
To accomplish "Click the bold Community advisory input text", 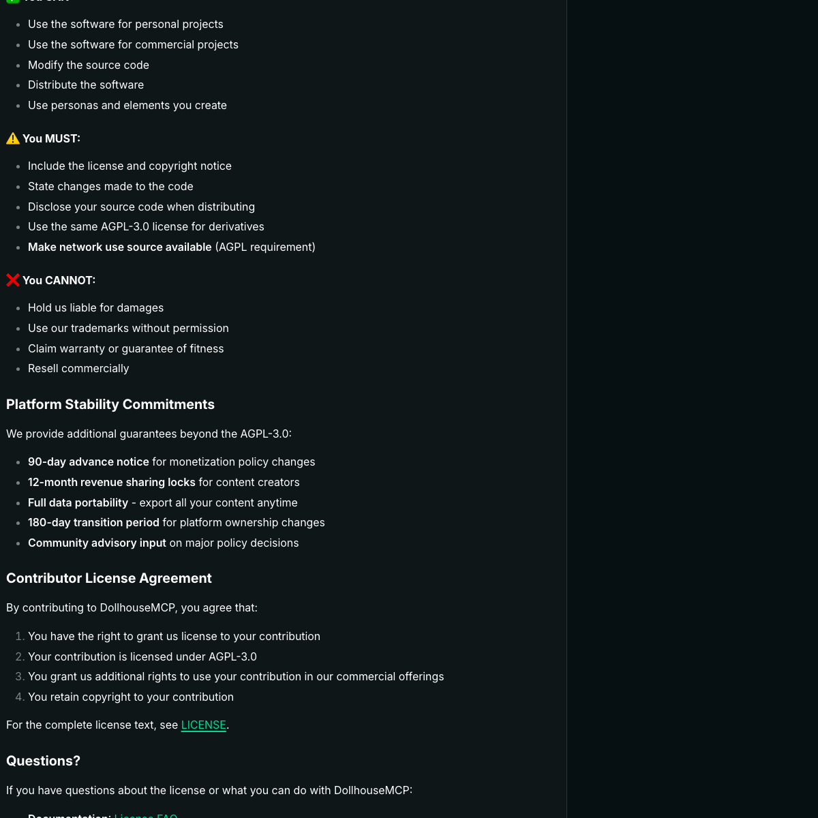I will pyautogui.click(x=97, y=543).
